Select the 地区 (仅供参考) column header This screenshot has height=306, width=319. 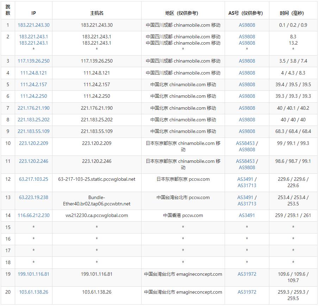click(182, 13)
